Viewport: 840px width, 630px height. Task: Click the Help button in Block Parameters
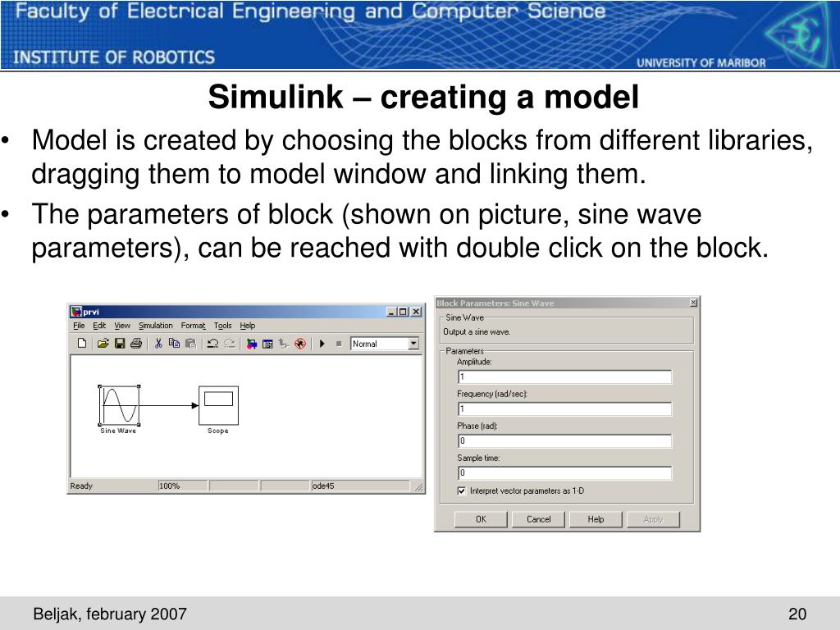pyautogui.click(x=596, y=519)
